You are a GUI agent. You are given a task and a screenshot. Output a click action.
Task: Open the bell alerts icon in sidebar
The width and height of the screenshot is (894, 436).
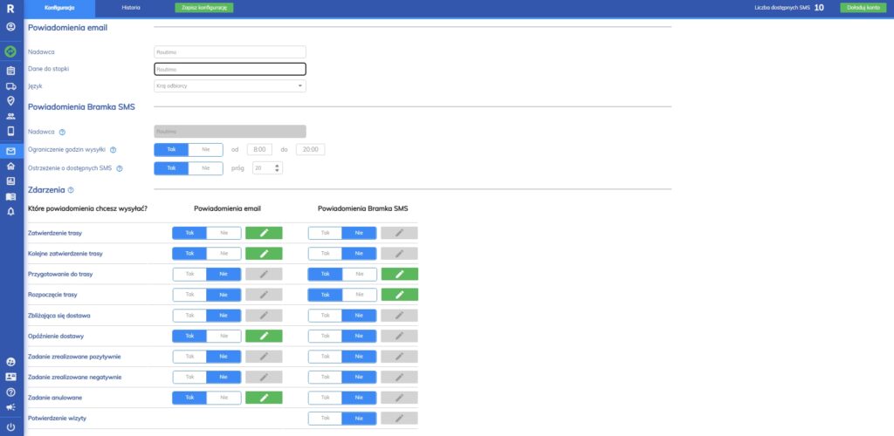pos(10,211)
